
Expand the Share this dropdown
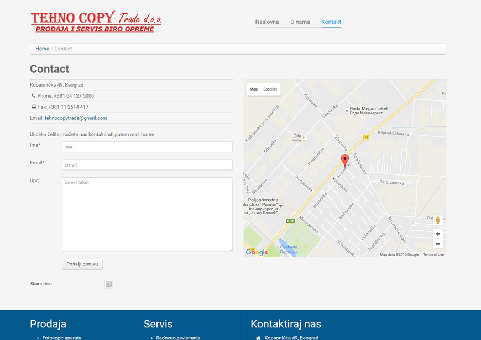coord(108,284)
